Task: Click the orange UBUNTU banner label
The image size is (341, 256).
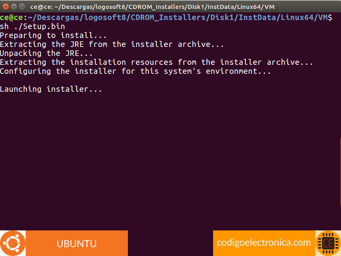Action: coord(77,244)
